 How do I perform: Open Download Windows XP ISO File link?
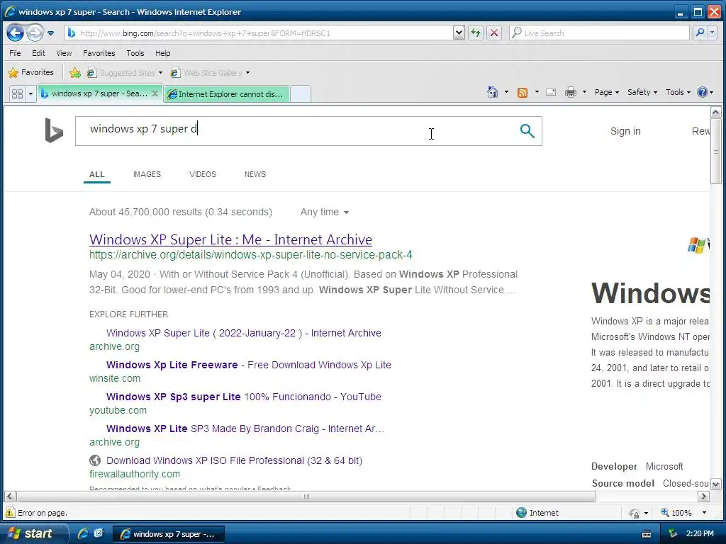(234, 460)
